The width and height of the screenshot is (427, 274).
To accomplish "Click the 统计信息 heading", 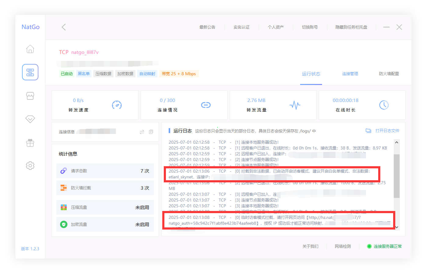I will tap(68, 154).
